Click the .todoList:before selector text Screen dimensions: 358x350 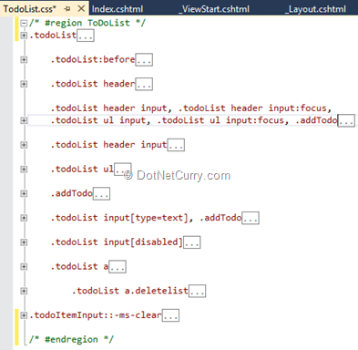(x=93, y=59)
